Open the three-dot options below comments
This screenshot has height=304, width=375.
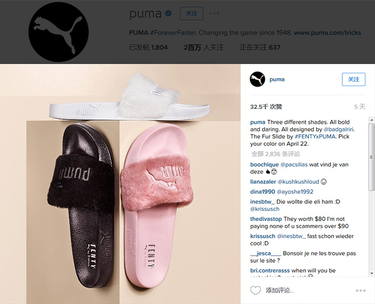[361, 291]
